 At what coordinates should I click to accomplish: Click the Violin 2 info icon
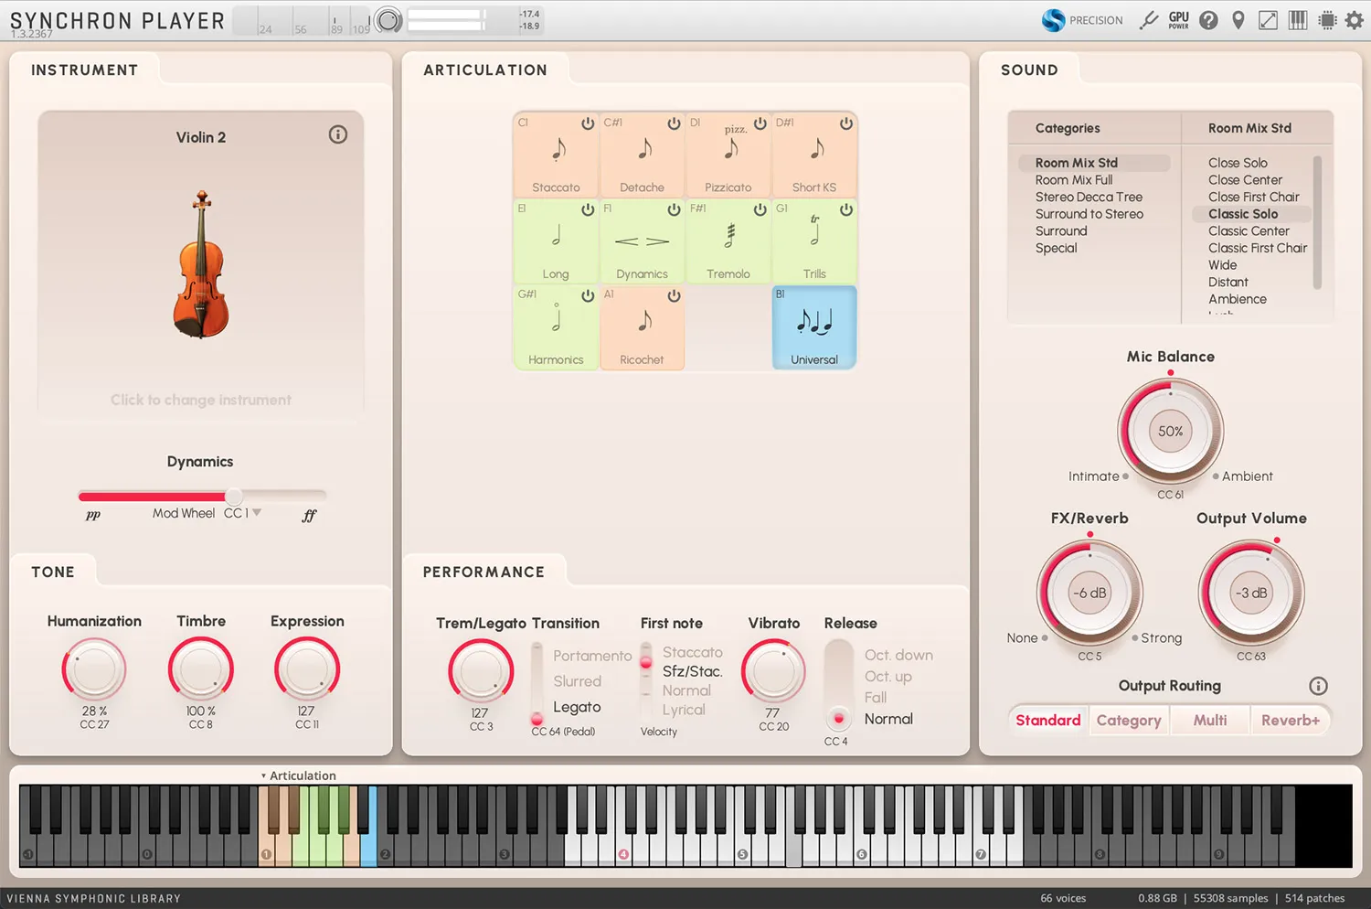(338, 135)
